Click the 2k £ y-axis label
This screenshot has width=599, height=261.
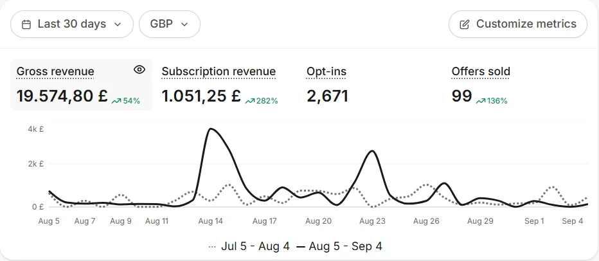36,164
